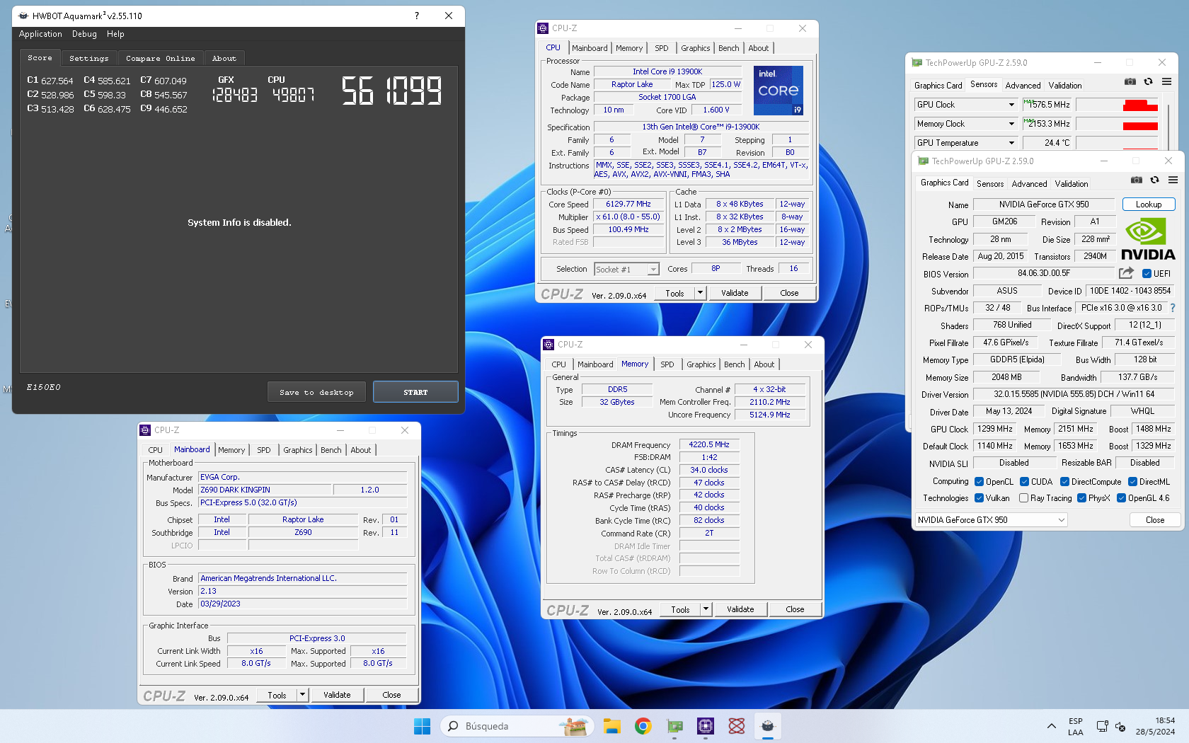Open Advanced tab in the front GPU-Z window
This screenshot has width=1189, height=743.
tap(1029, 184)
